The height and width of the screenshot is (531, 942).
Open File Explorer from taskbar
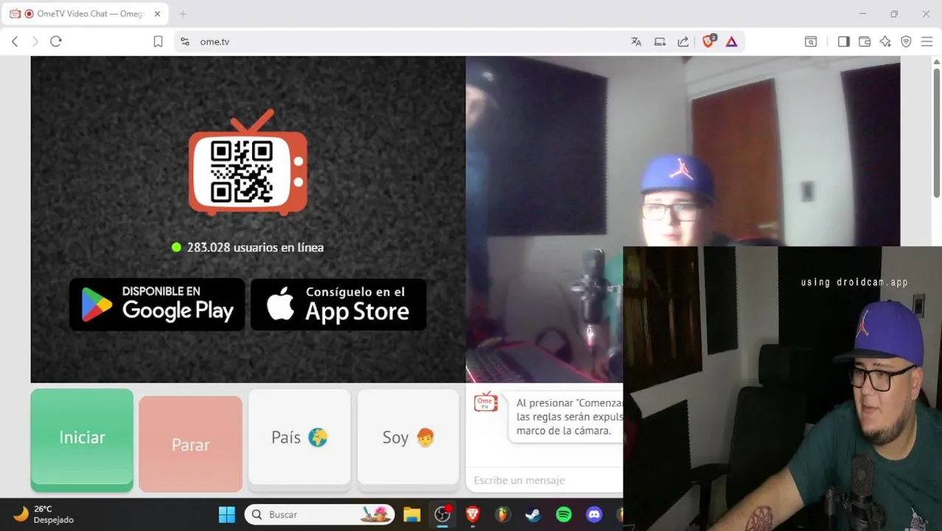click(x=411, y=514)
